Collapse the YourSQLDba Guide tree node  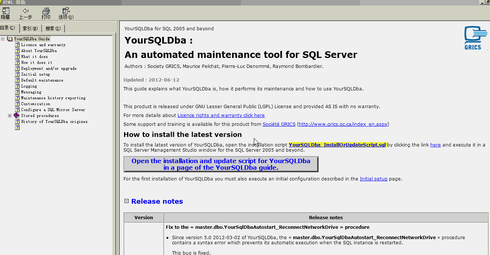coord(3,39)
